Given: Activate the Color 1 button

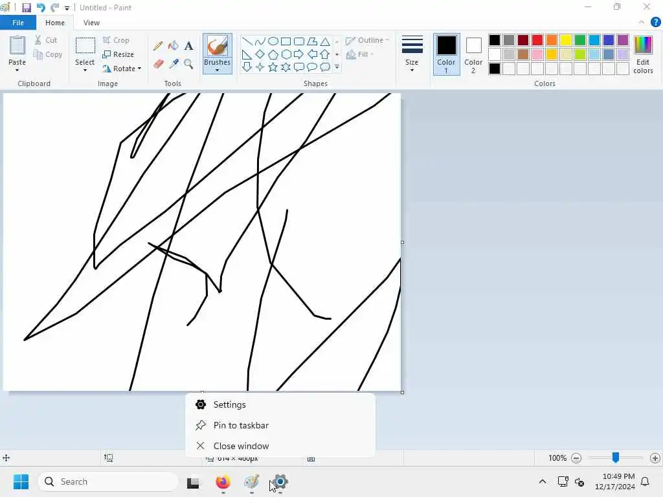Looking at the screenshot, I should (x=447, y=54).
